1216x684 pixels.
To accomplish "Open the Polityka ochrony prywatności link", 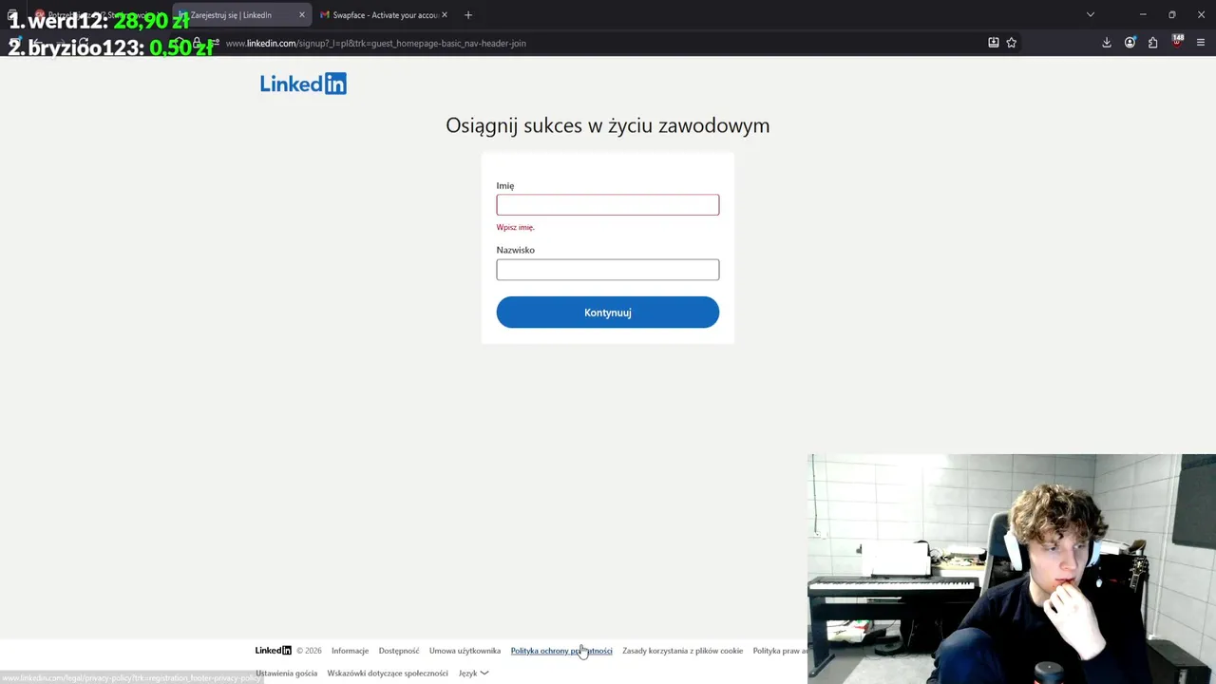I will (561, 651).
